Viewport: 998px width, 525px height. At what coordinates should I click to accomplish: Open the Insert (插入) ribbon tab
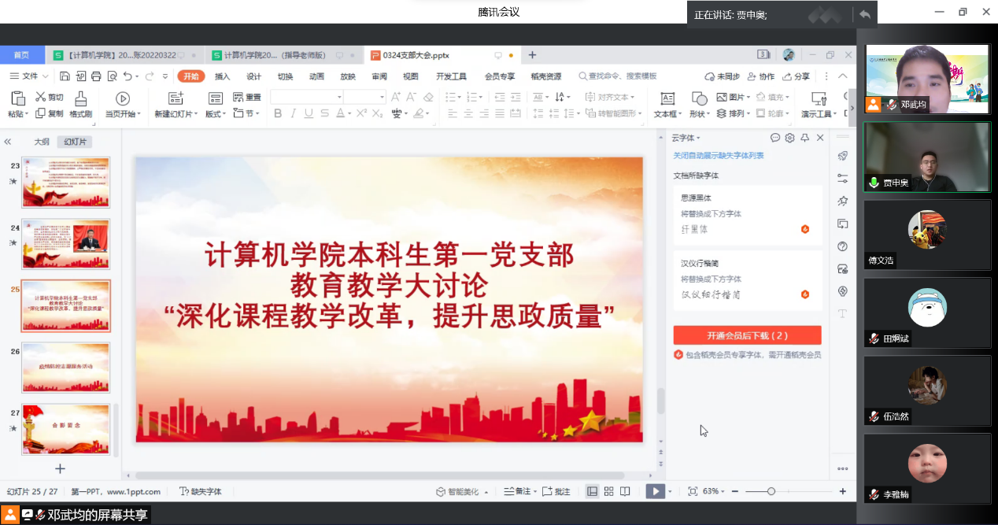223,76
